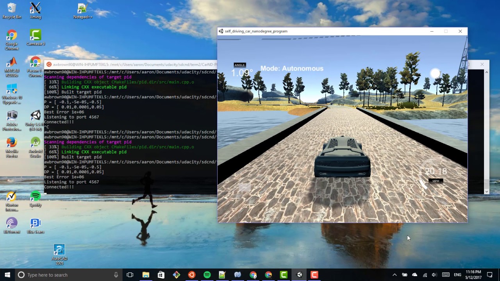Switch to the Unity simulator taskbar icon
Image resolution: width=500 pixels, height=281 pixels.
pos(299,275)
